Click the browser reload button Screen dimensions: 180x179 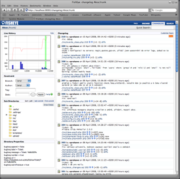pos(15,10)
